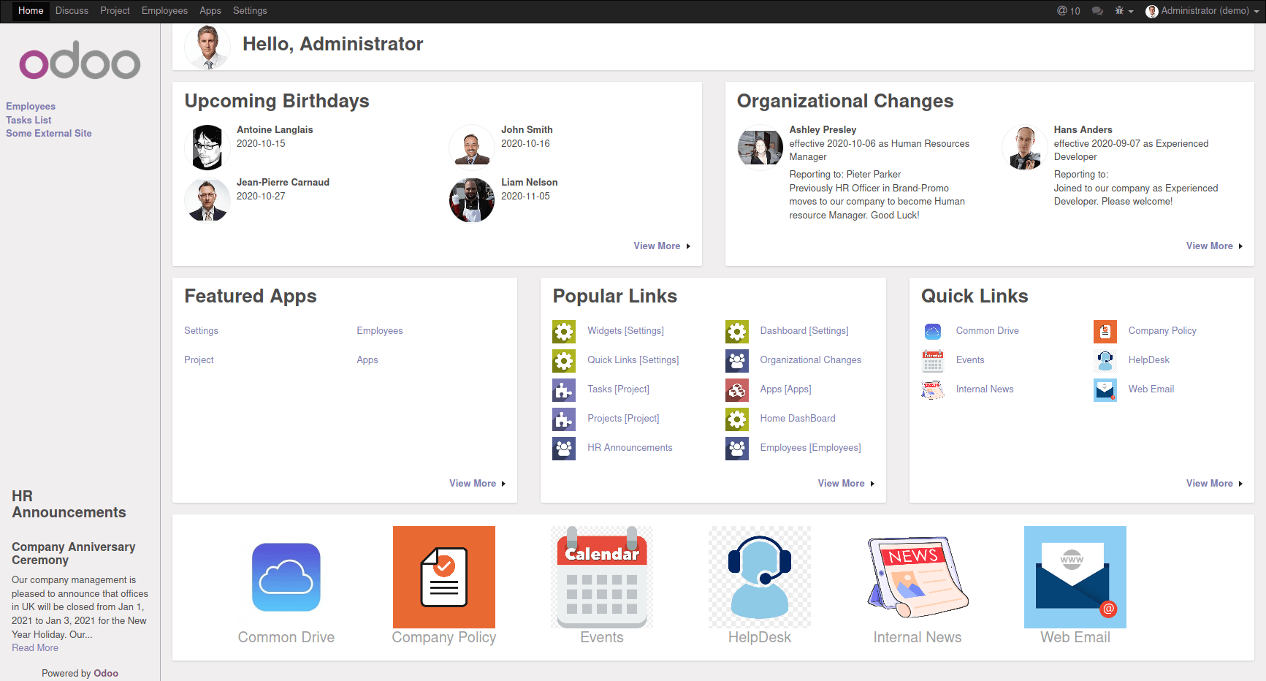The height and width of the screenshot is (681, 1266).
Task: Open the Administrator (demo) user menu
Action: pyautogui.click(x=1201, y=11)
